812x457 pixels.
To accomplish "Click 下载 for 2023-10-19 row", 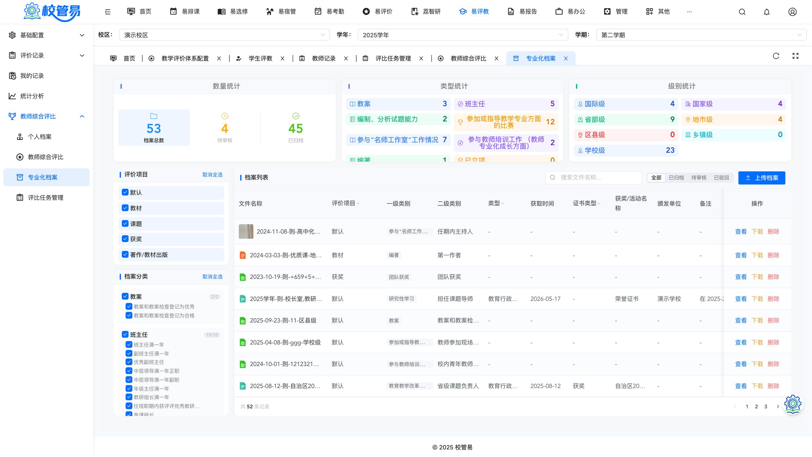I will [757, 277].
